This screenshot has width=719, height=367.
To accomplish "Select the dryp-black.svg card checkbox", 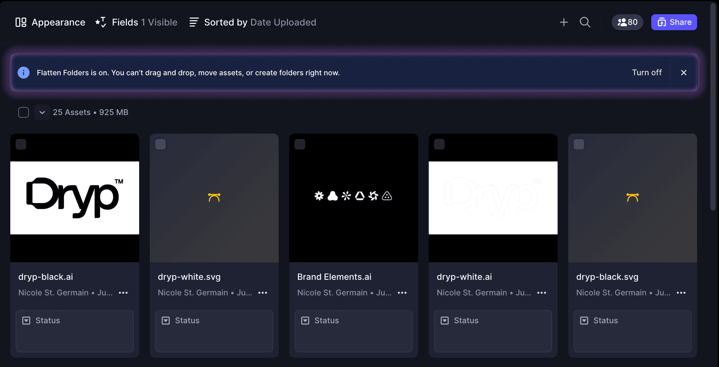I will tap(579, 144).
